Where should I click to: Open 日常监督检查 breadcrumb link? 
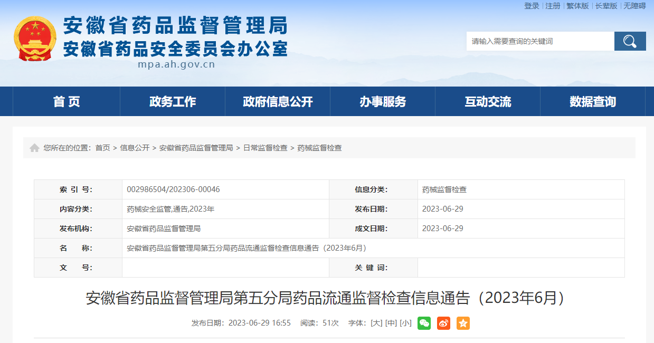pyautogui.click(x=265, y=148)
